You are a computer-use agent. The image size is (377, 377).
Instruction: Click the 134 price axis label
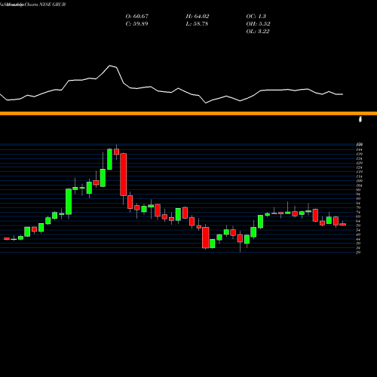click(359, 158)
